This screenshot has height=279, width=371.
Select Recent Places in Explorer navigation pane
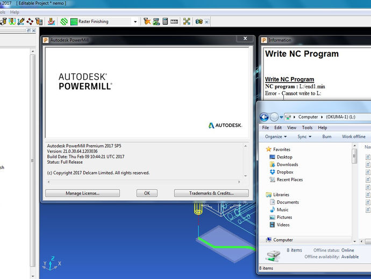click(x=286, y=180)
